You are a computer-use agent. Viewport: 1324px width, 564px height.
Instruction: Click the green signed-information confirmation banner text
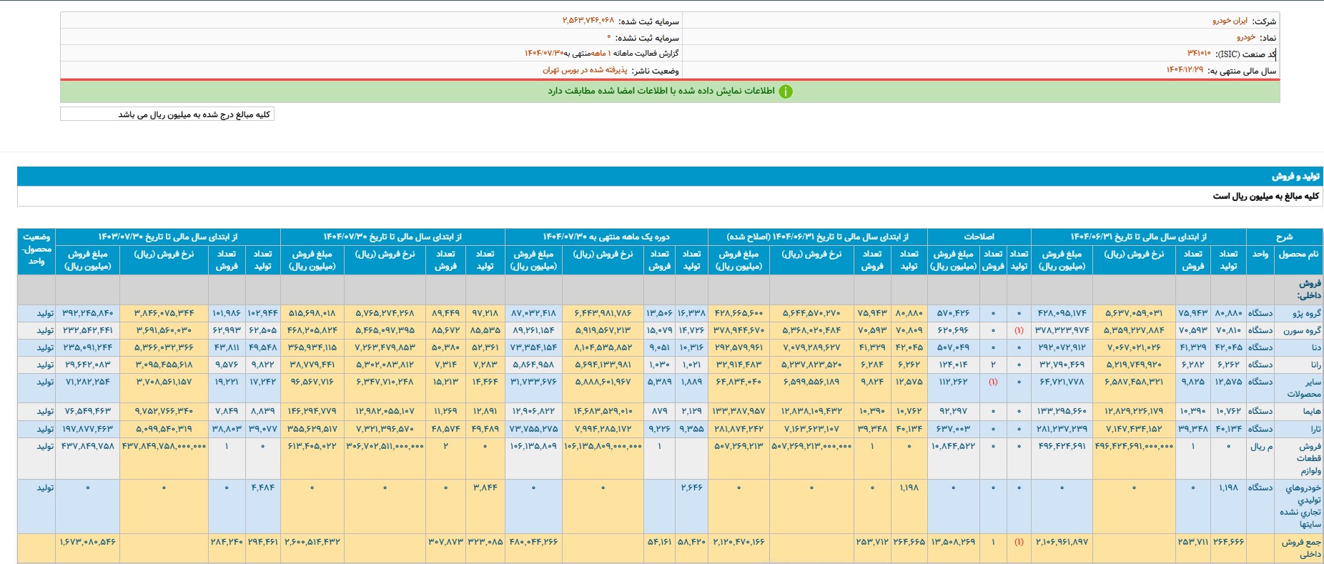[661, 91]
